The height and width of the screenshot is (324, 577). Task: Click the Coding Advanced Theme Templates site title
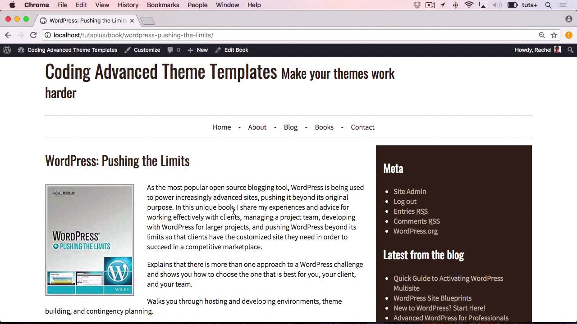click(x=161, y=72)
